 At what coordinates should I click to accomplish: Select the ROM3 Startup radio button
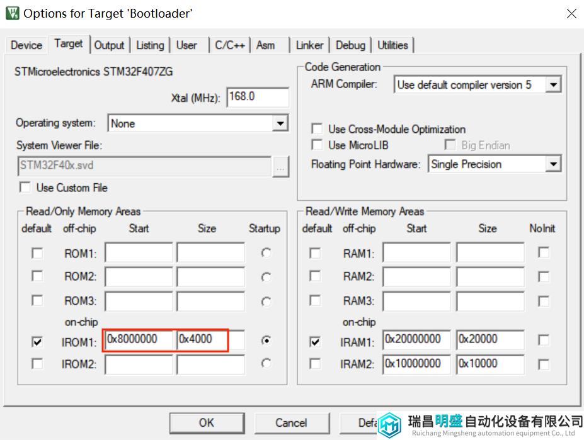pos(266,302)
